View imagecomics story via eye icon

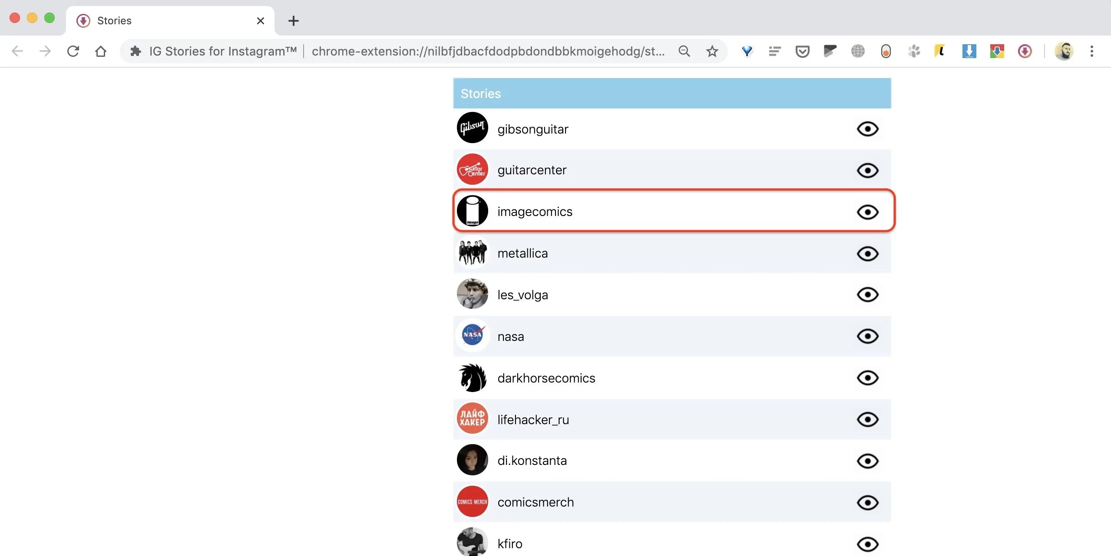point(867,212)
